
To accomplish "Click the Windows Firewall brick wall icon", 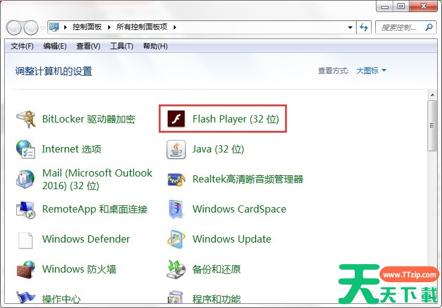I will click(x=25, y=270).
